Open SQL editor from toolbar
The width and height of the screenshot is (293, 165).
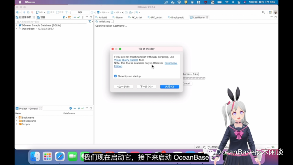pos(40,12)
